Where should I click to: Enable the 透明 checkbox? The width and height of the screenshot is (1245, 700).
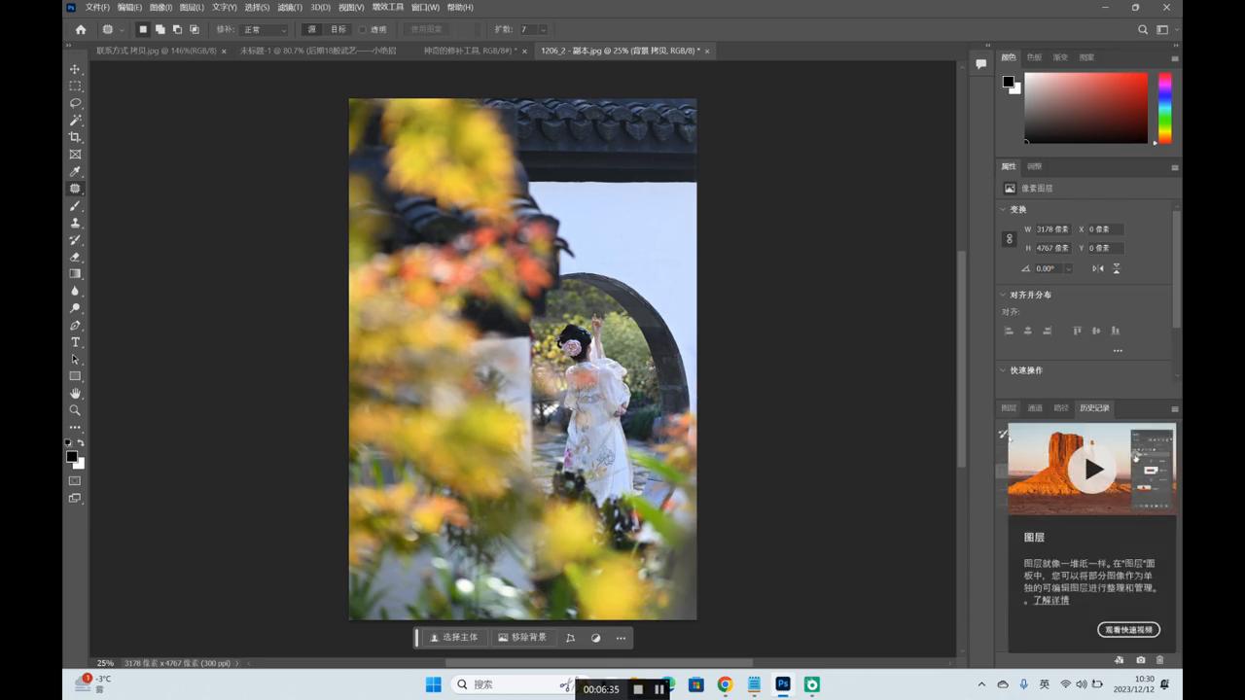[363, 30]
